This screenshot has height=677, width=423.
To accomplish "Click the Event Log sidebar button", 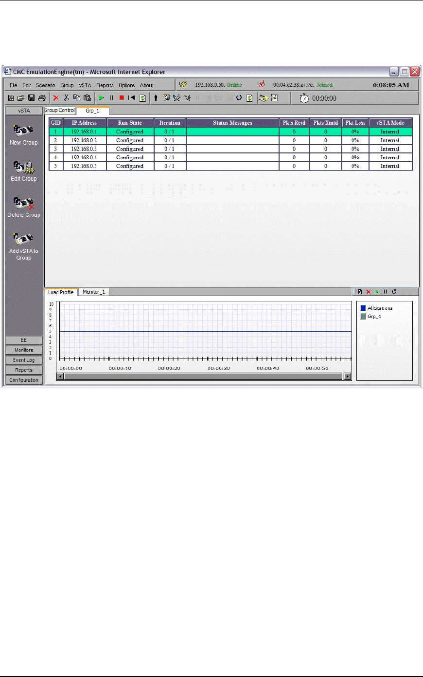I will click(x=24, y=360).
